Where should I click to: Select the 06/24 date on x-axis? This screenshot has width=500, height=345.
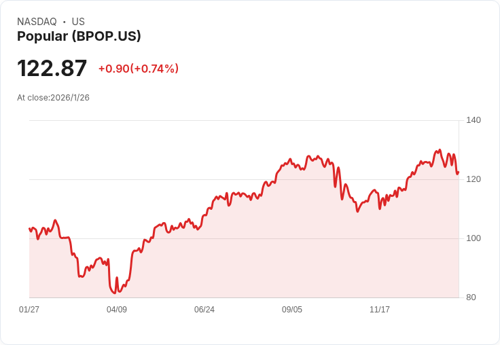(x=204, y=310)
